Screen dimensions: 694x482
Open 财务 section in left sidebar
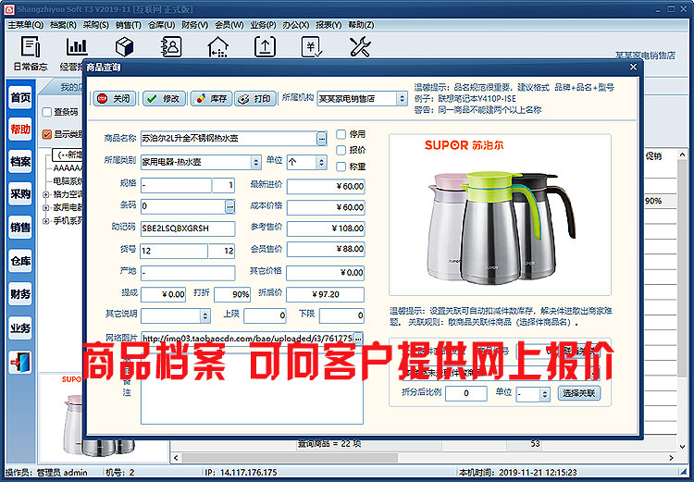[x=20, y=294]
